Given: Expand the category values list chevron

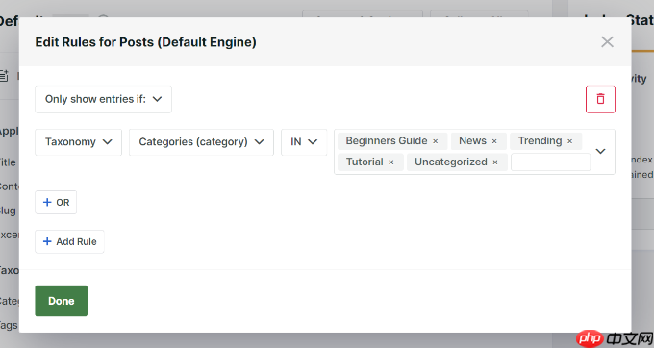Looking at the screenshot, I should tap(600, 151).
